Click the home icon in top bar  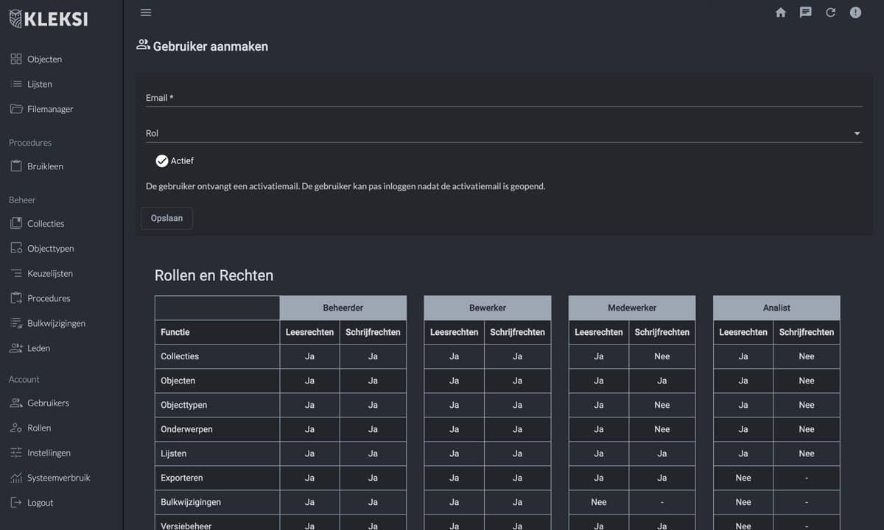click(x=781, y=13)
